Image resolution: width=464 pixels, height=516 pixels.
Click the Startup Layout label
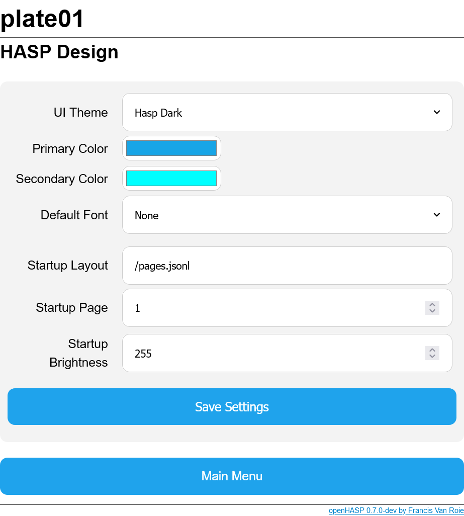pyautogui.click(x=67, y=266)
